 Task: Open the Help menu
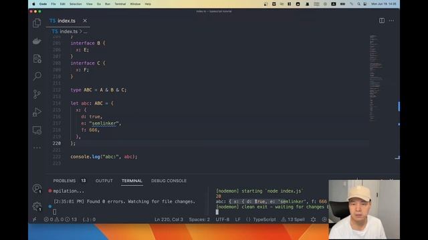coord(148,4)
